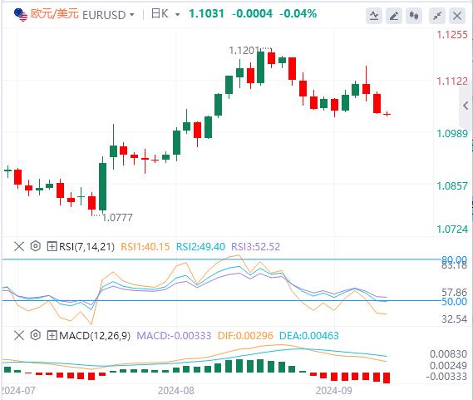Close the chart with top X button
Screen dimensions: 473x400
[x=457, y=16]
